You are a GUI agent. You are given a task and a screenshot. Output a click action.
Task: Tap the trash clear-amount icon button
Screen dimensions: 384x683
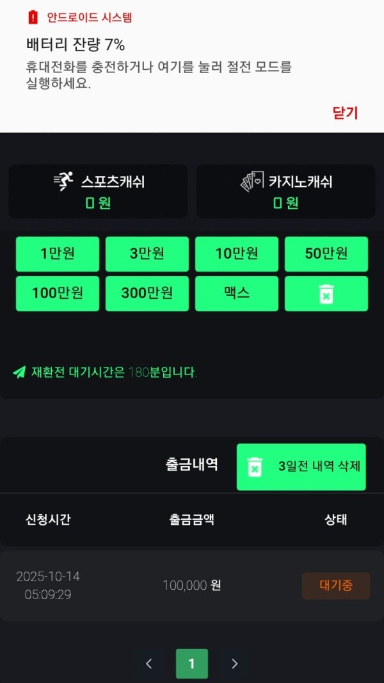tap(326, 294)
